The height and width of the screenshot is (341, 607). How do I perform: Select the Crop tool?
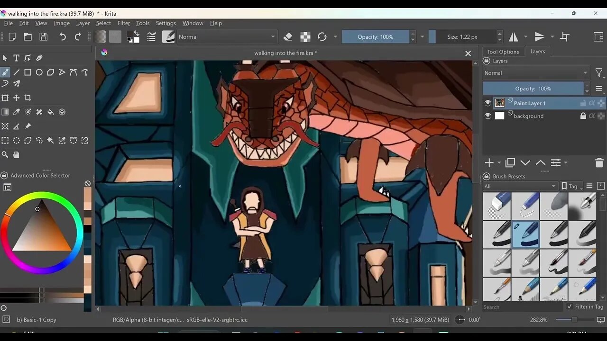point(28,98)
